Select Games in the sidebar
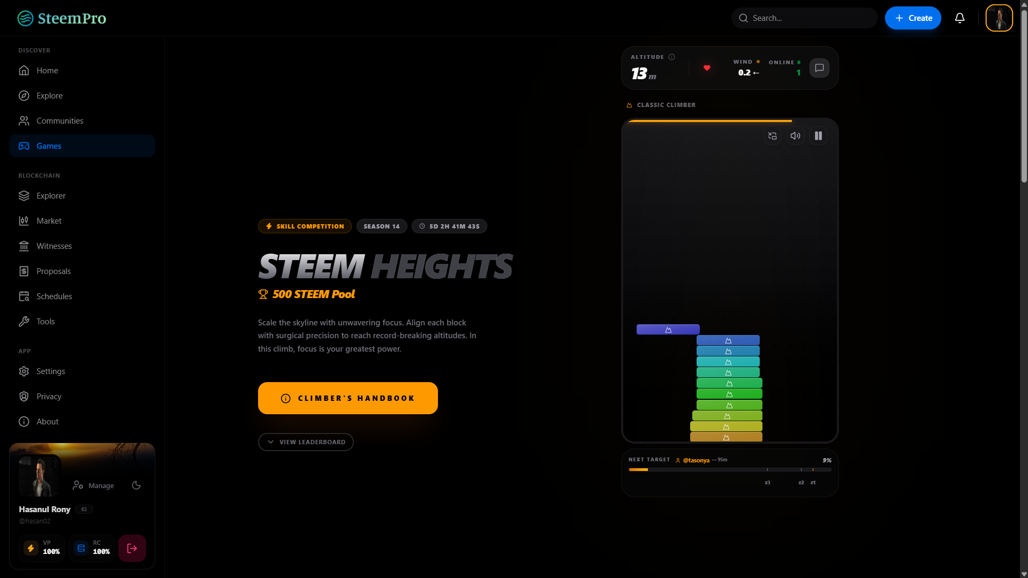The width and height of the screenshot is (1028, 578). point(82,146)
